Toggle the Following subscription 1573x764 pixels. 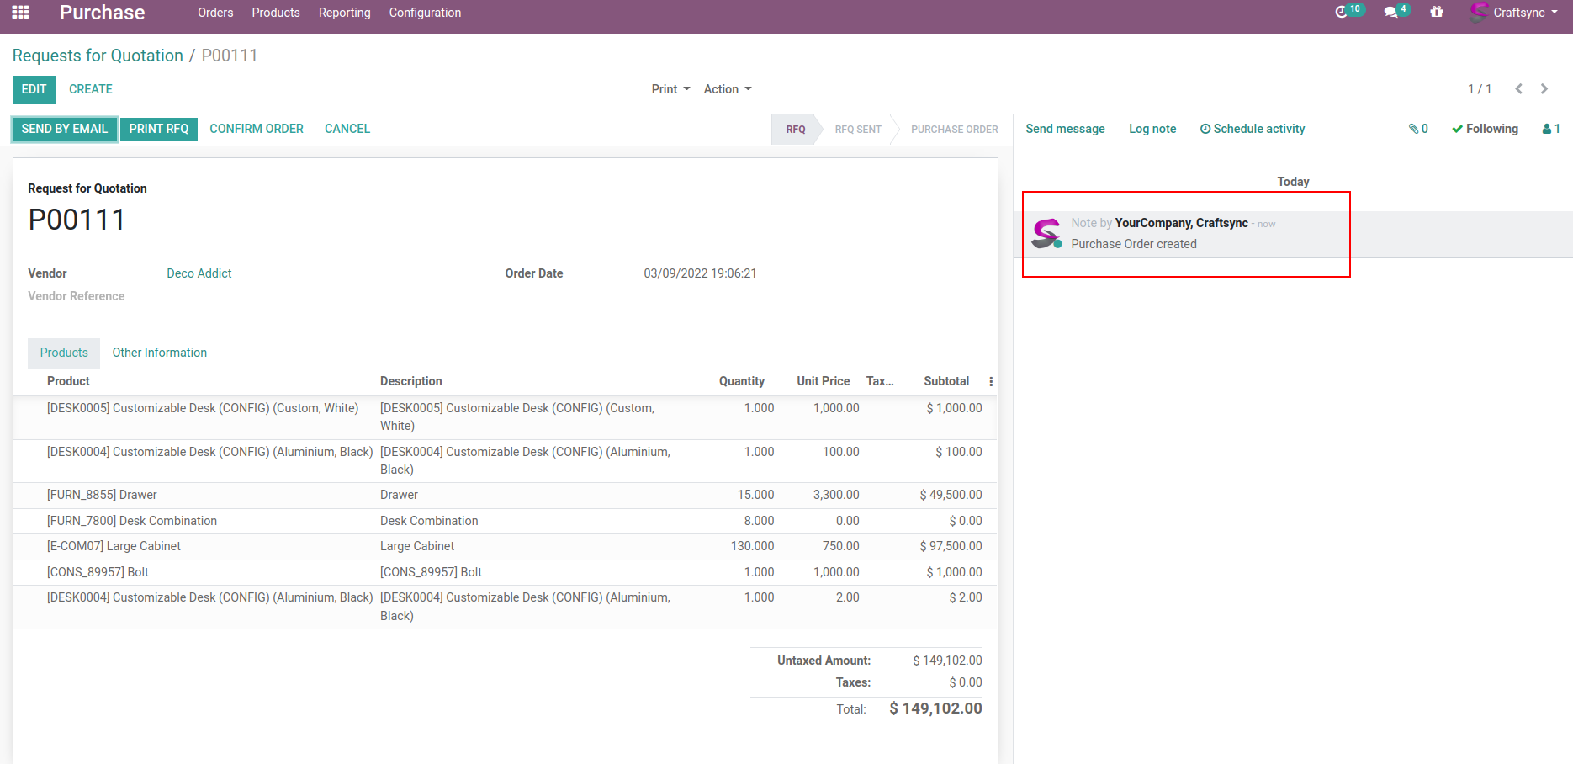click(x=1485, y=129)
